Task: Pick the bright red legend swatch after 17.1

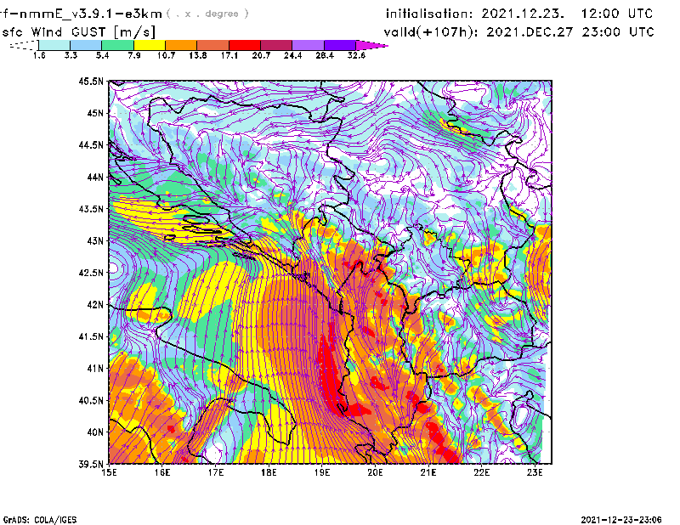Action: (245, 45)
